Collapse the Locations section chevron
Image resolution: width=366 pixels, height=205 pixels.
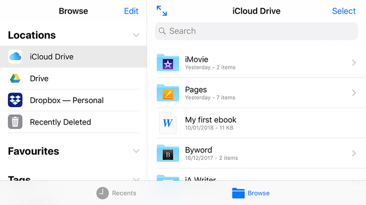136,35
